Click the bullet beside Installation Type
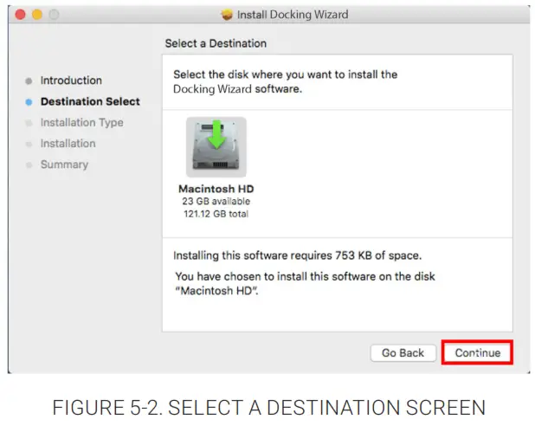Image resolution: width=535 pixels, height=426 pixels. 29,123
